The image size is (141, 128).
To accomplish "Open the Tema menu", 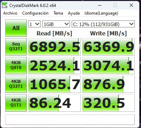I will [58, 13].
